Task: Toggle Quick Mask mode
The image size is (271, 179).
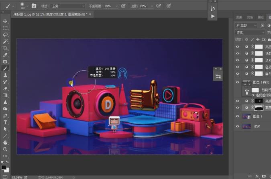Action: 5,177
